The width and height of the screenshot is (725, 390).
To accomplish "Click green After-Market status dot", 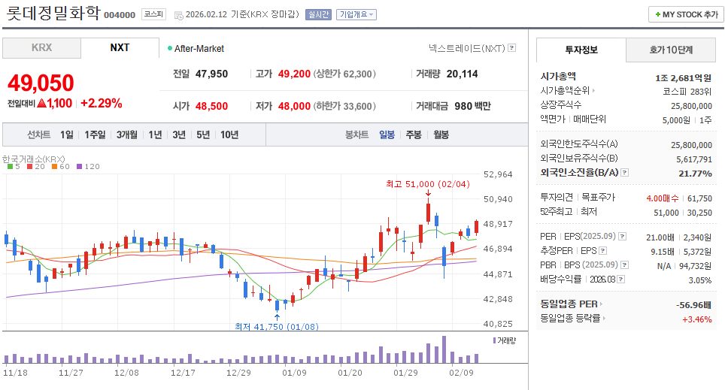I will tap(170, 48).
